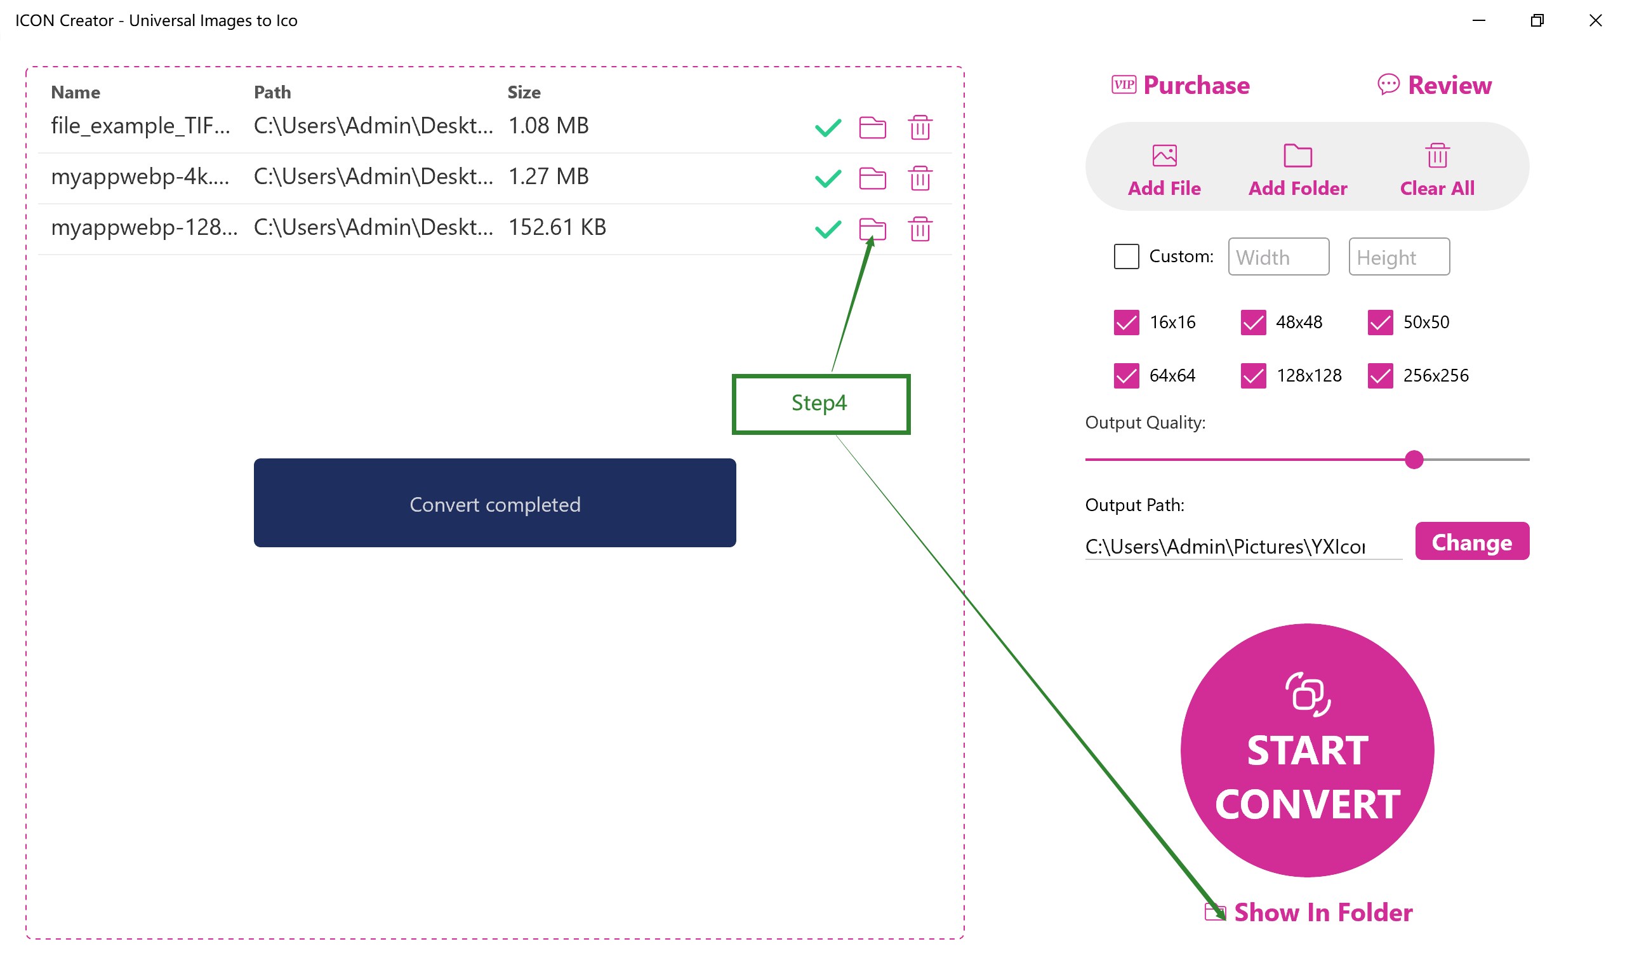The image size is (1625, 965).
Task: Open folder for file_example_TIF row
Action: [872, 128]
